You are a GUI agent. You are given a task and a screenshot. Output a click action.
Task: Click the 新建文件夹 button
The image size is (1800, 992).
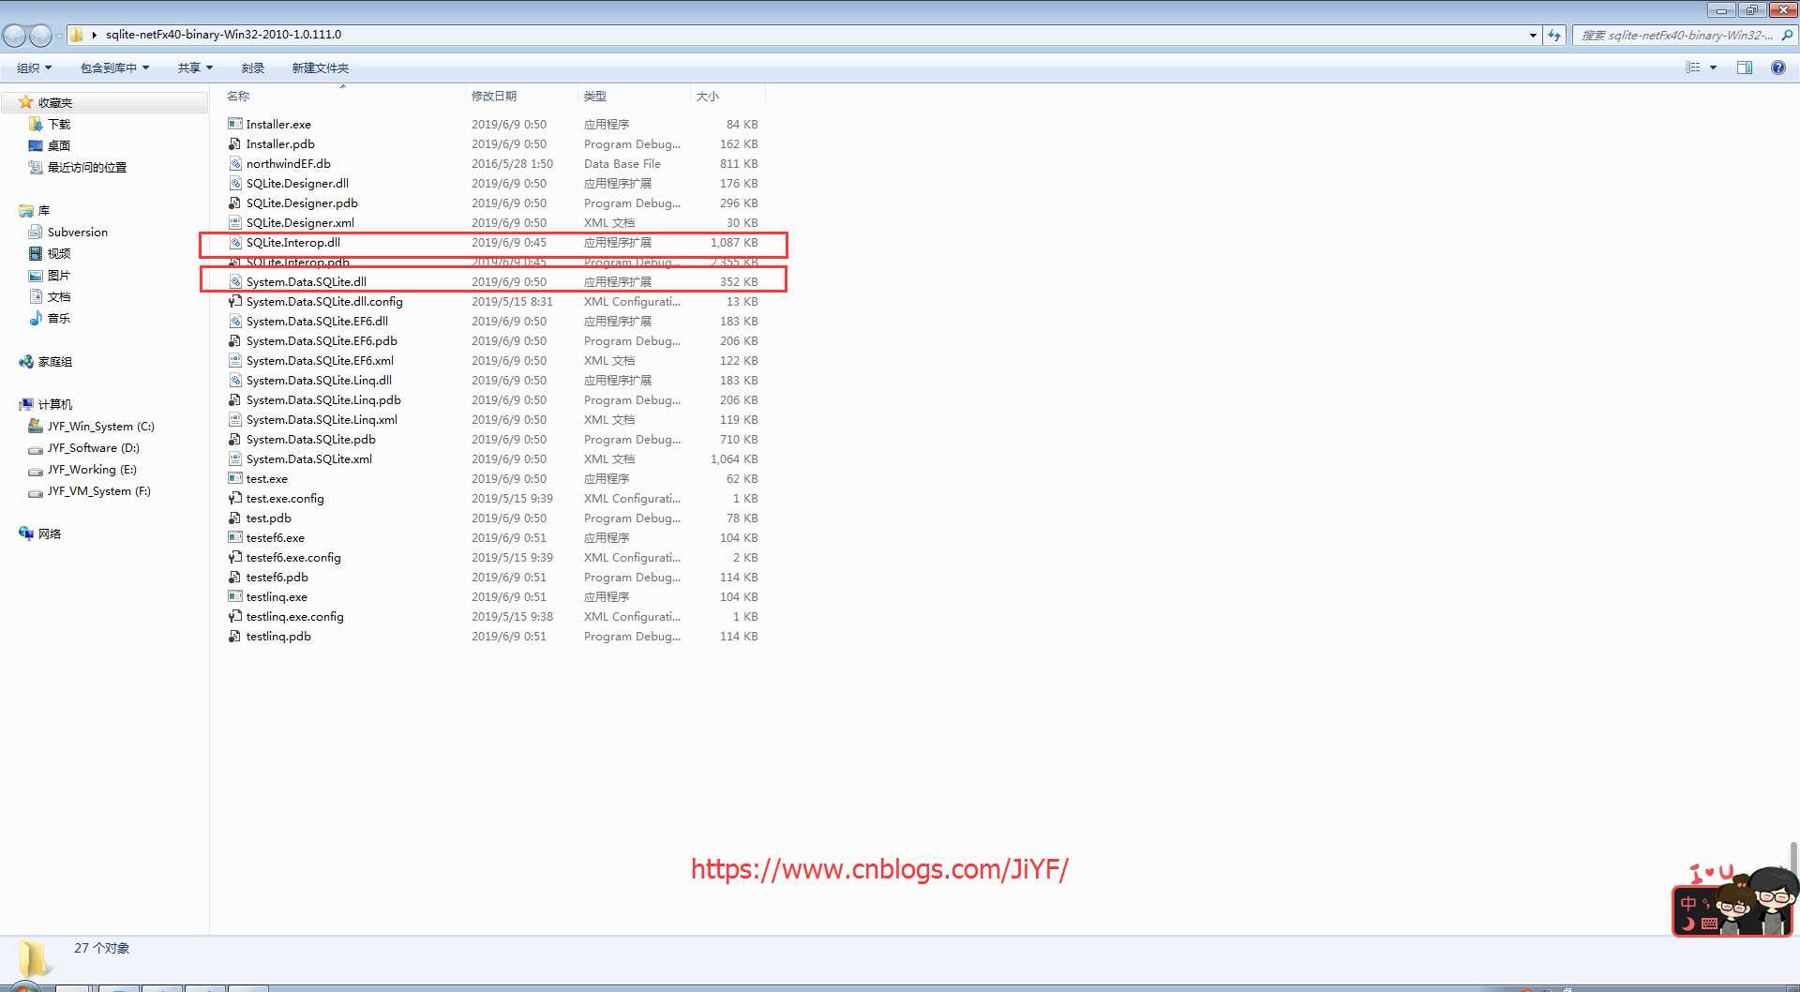[x=320, y=68]
